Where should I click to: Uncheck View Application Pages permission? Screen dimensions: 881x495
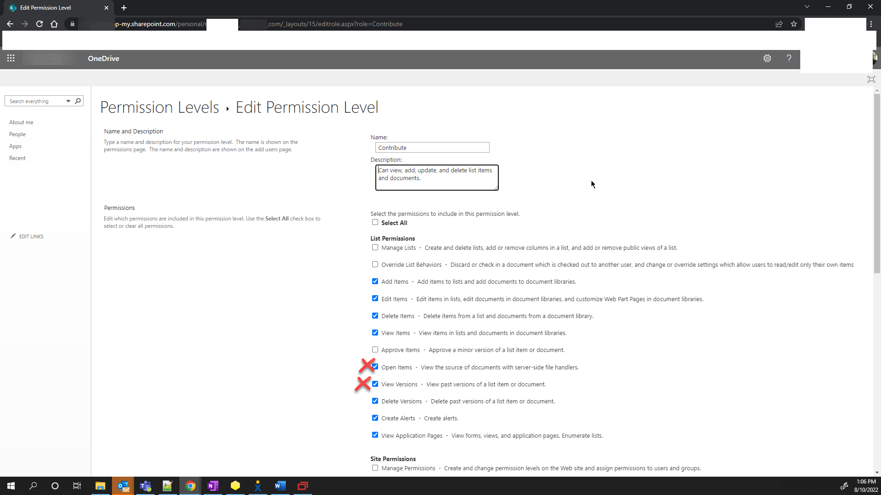pyautogui.click(x=375, y=435)
